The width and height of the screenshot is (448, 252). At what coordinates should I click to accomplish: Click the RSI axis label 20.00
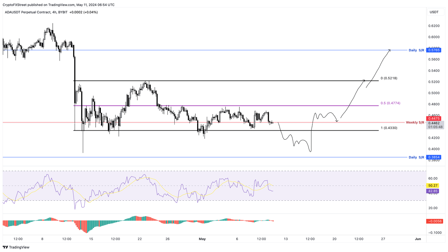(x=433, y=208)
